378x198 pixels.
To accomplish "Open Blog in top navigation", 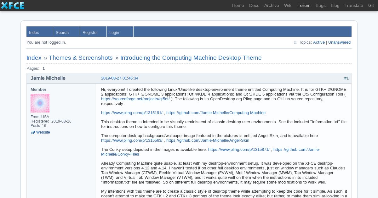I will click(x=335, y=5).
